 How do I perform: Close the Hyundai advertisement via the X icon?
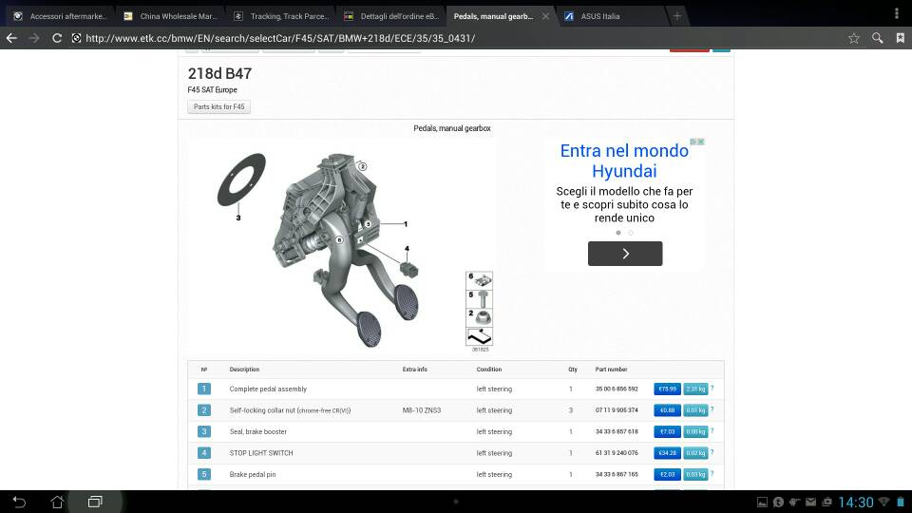pos(701,142)
